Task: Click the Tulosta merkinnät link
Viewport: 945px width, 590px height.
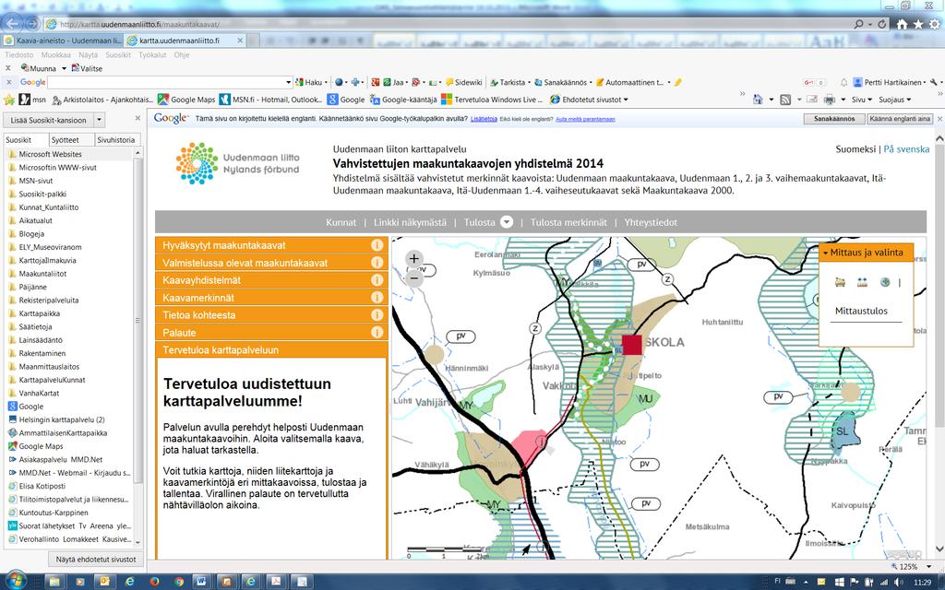Action: [x=568, y=222]
